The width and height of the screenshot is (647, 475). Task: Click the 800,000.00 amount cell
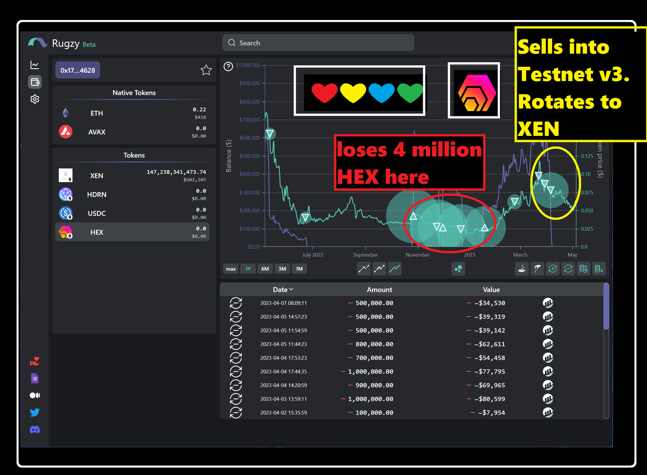(371, 344)
